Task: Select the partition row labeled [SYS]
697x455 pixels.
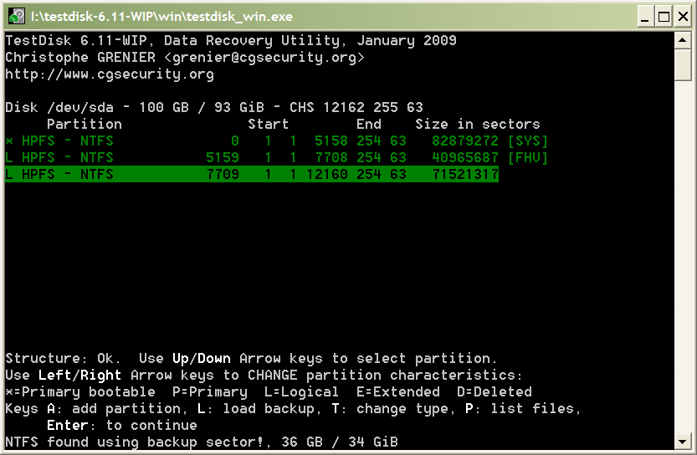Action: coord(276,141)
